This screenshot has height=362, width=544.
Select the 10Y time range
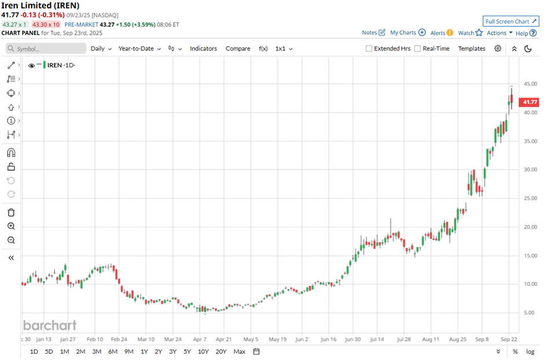[203, 352]
